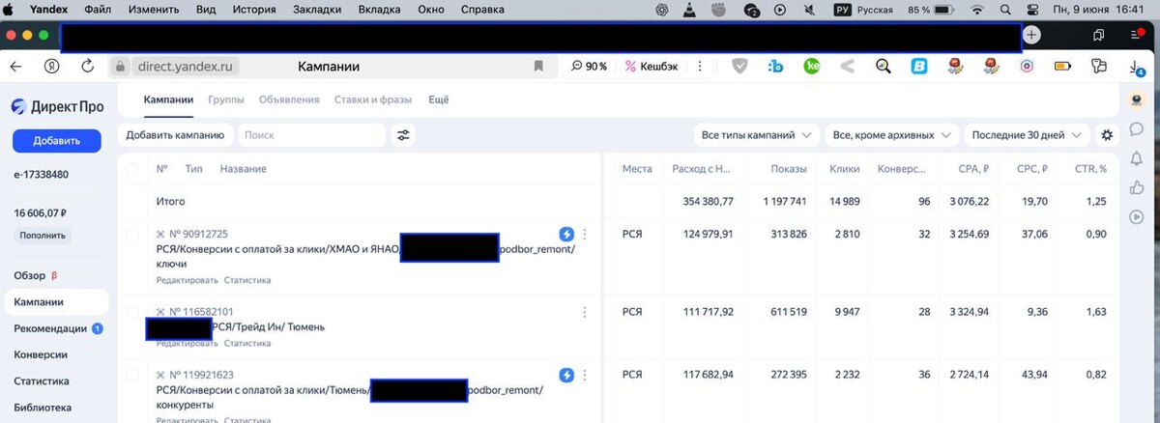Click the 'Добавить кампанию' button
The width and height of the screenshot is (1160, 423).
click(175, 135)
